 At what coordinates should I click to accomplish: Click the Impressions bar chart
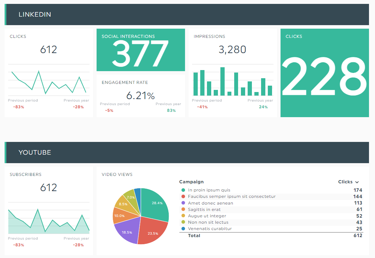tap(233, 80)
